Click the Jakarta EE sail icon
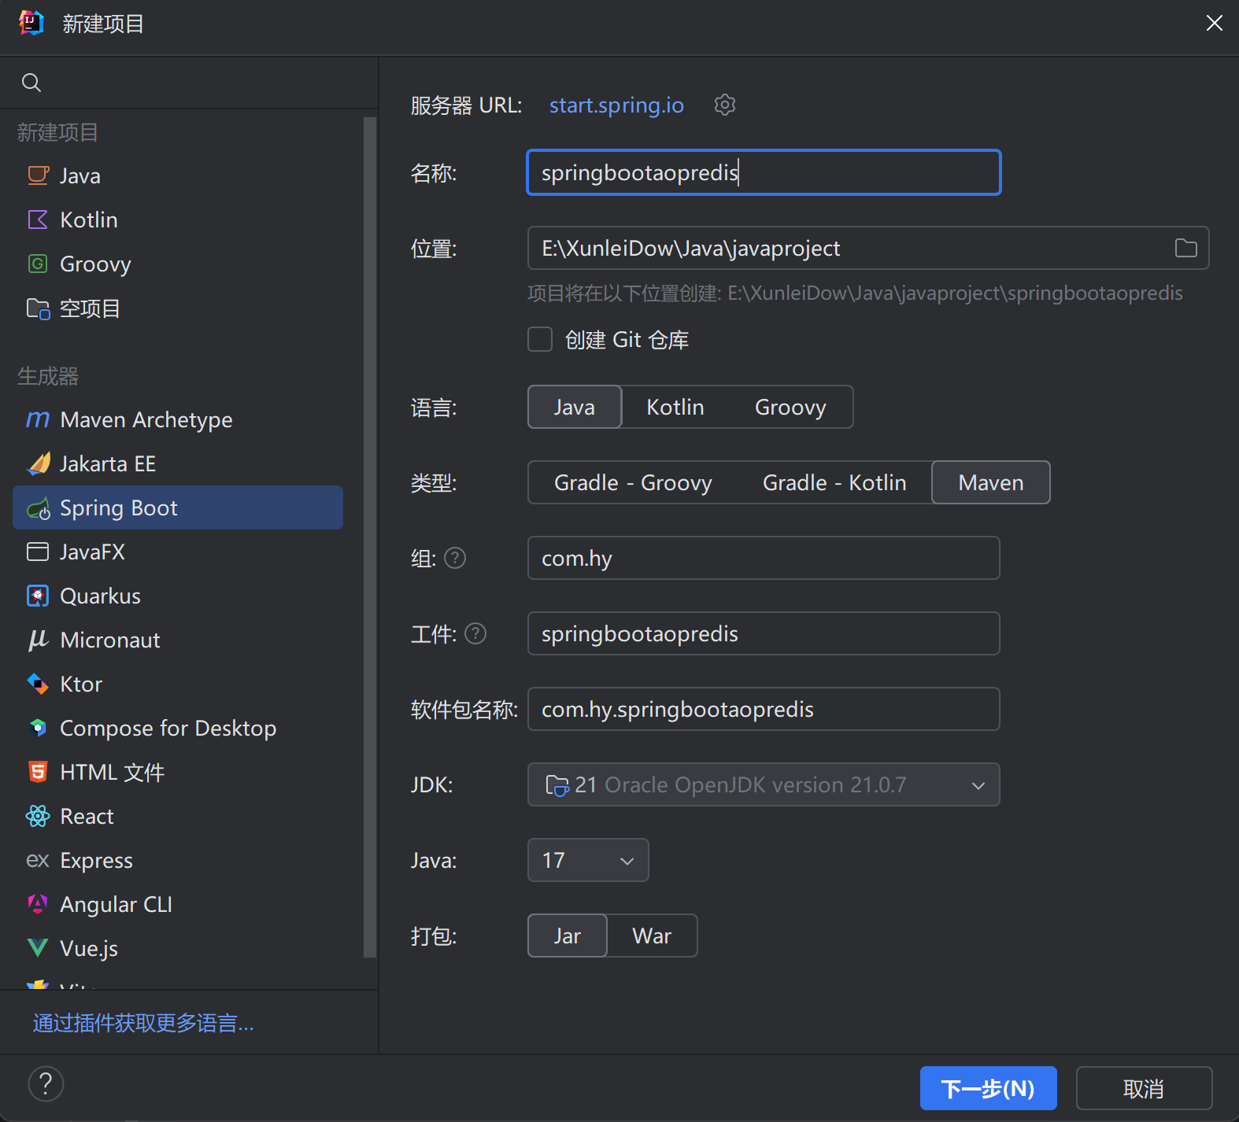Image resolution: width=1239 pixels, height=1122 pixels. tap(38, 463)
